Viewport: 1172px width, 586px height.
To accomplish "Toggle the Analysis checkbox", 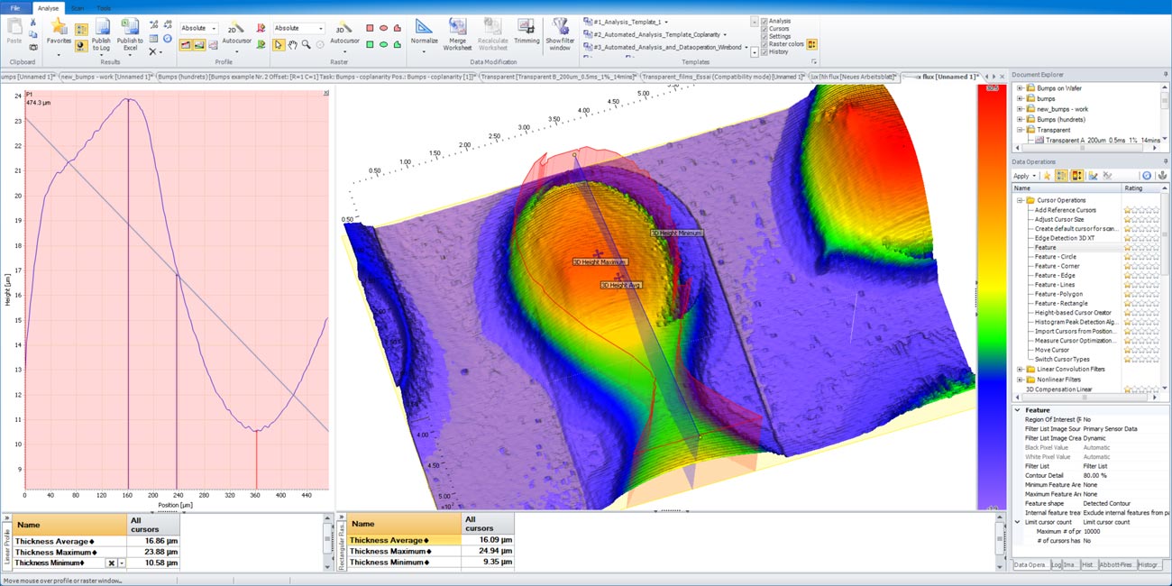I will [765, 21].
